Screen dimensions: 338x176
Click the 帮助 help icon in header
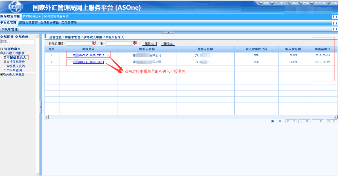[261, 3]
